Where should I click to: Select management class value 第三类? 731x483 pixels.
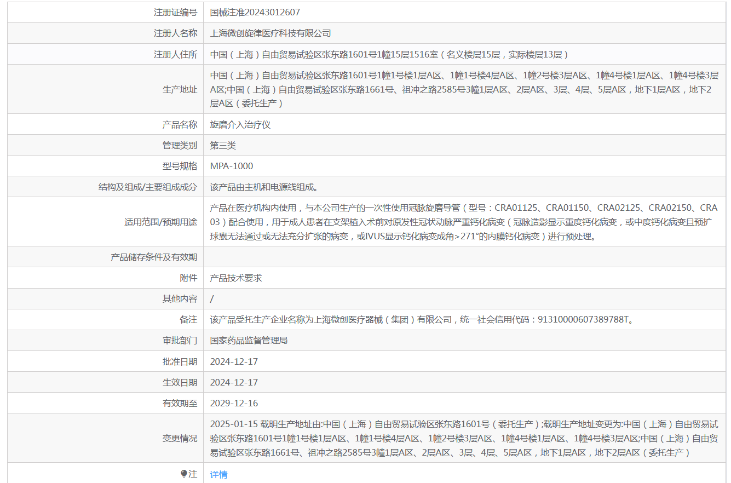[223, 145]
